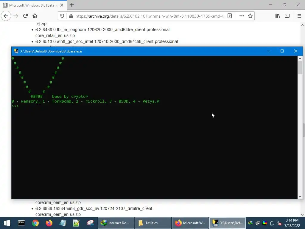Close the Microsoft Windows 8.0 tab

62,5
